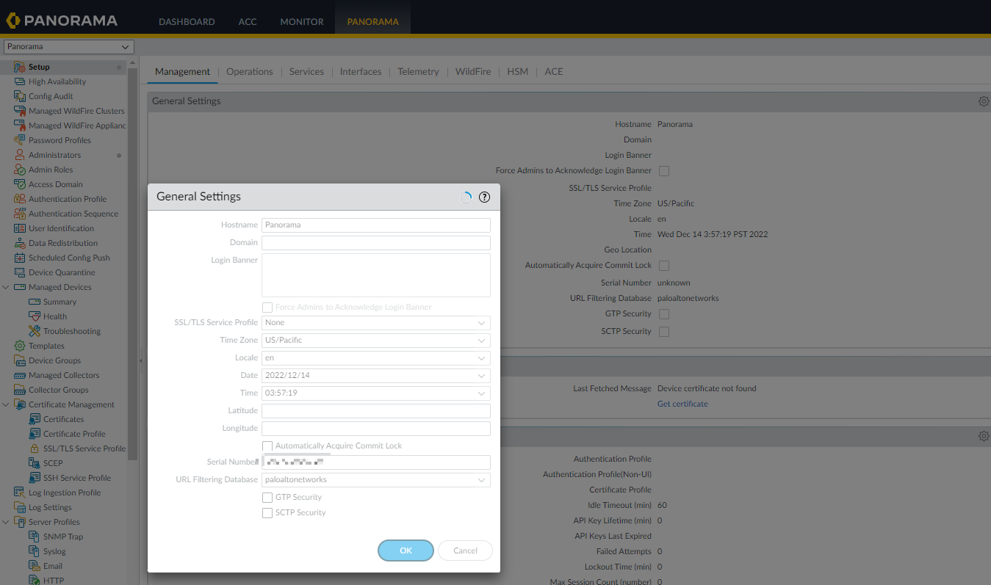This screenshot has width=991, height=585.
Task: Click the Authentication Sequence icon
Action: [x=20, y=214]
